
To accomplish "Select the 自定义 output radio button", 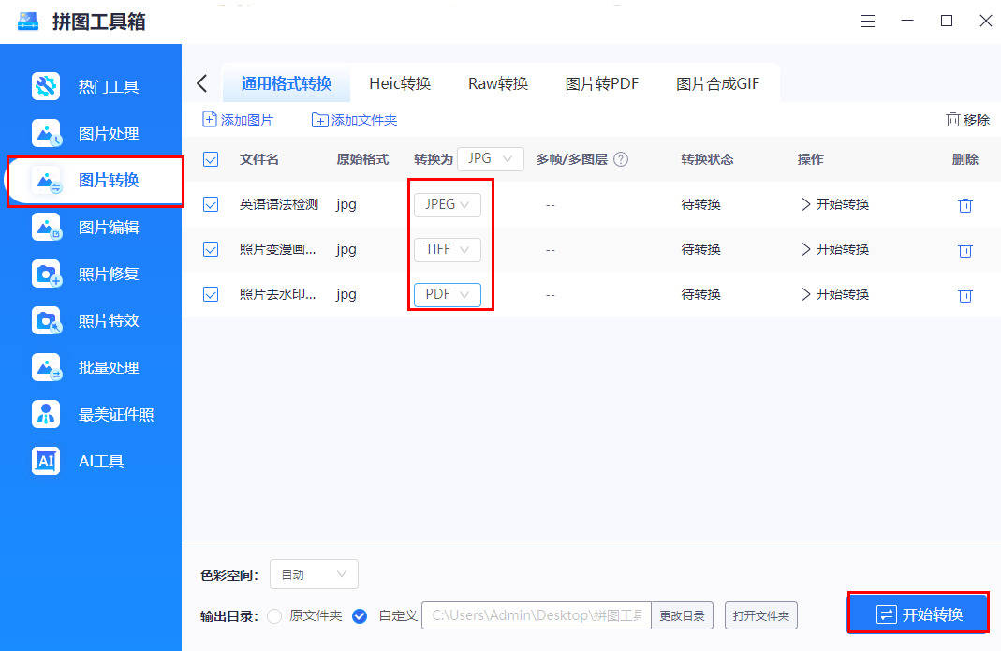I will tap(360, 615).
